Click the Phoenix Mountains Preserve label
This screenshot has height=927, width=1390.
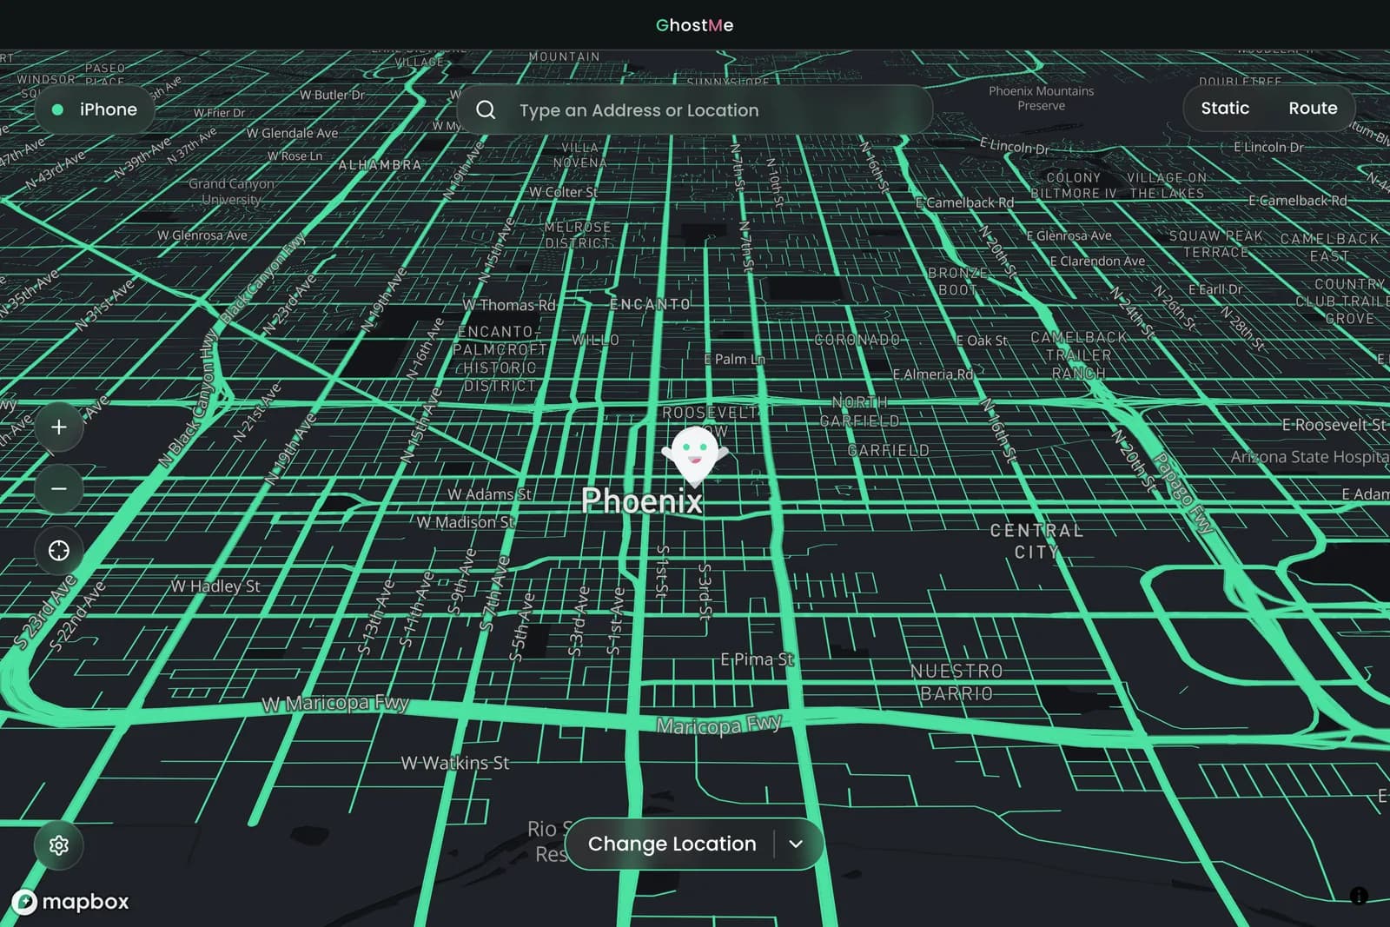[1041, 98]
